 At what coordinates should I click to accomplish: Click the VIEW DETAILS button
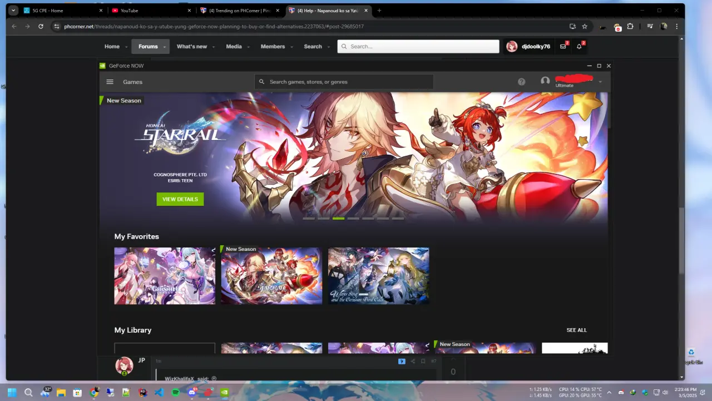180,199
